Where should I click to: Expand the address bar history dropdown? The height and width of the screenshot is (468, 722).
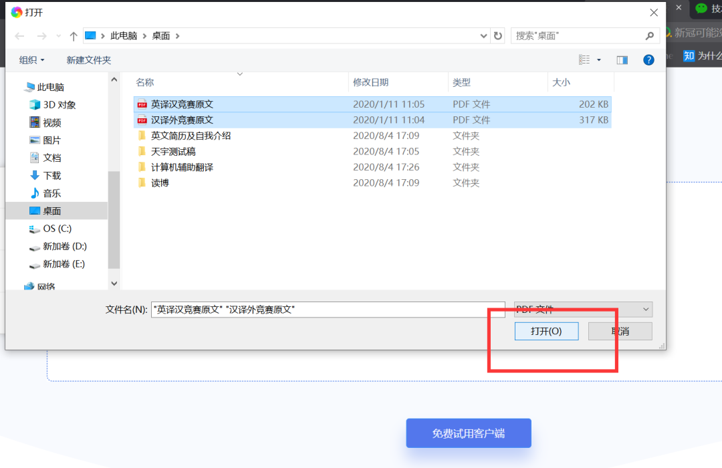click(x=483, y=35)
